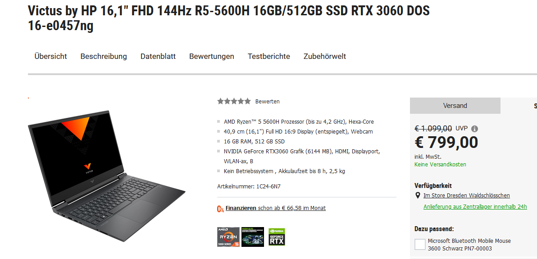Click the AMD Ryzen 5 badge icon
Image resolution: width=537 pixels, height=259 pixels.
(x=228, y=237)
